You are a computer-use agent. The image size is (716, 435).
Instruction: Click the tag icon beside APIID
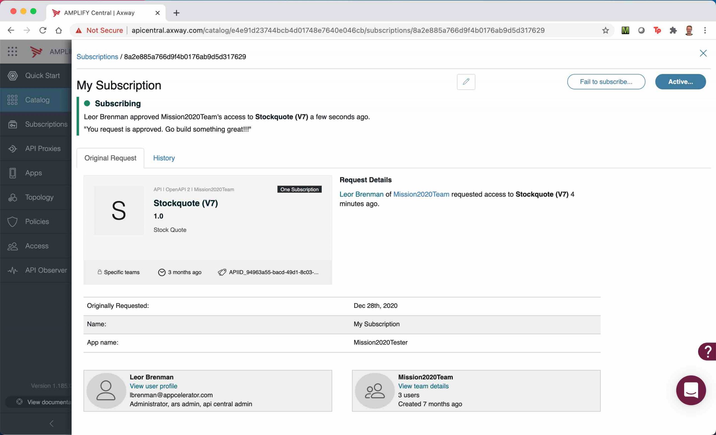pyautogui.click(x=222, y=272)
